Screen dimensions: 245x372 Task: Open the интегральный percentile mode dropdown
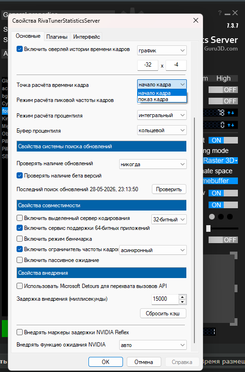pos(162,115)
